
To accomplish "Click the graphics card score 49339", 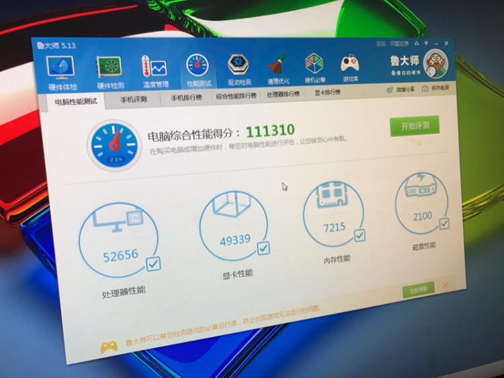I will coord(235,240).
